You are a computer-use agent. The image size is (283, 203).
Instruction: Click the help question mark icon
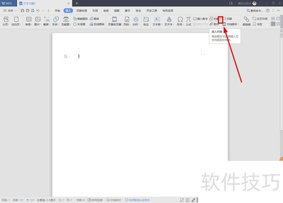pyautogui.click(x=268, y=11)
